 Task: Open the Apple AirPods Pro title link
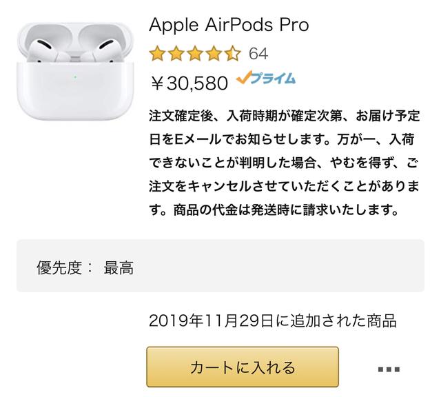[x=229, y=25]
